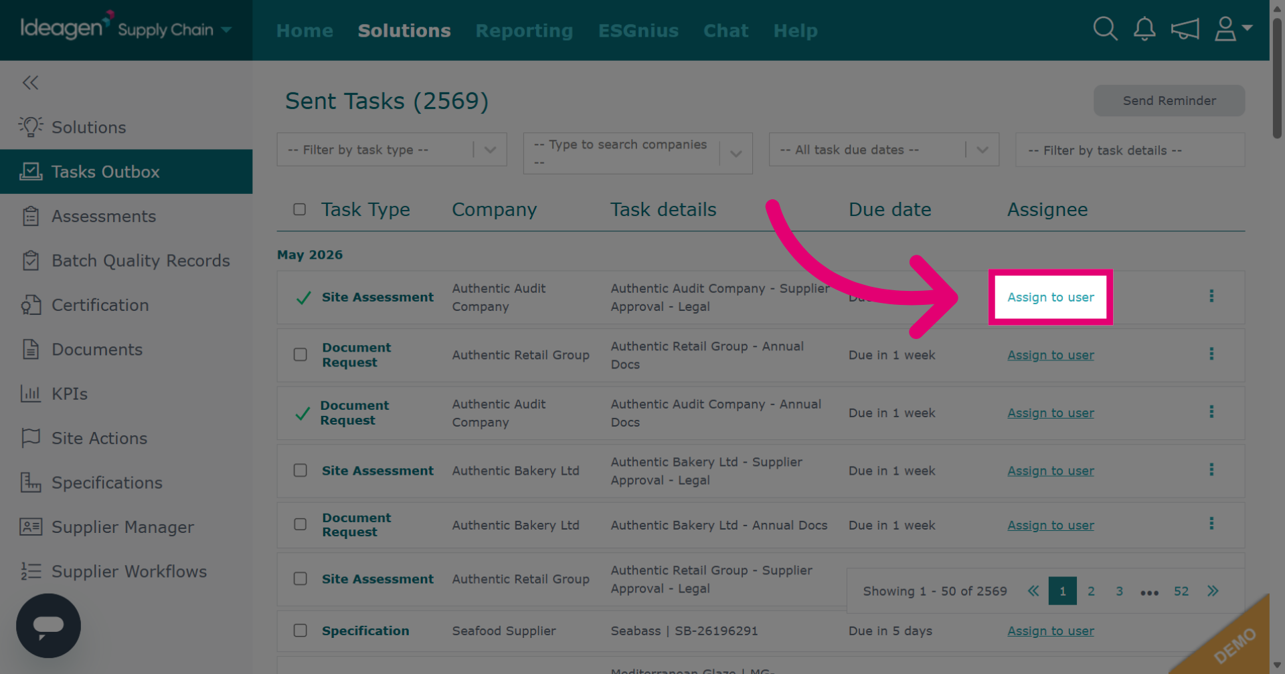The height and width of the screenshot is (674, 1285).
Task: Open actions menu for Authentic Bakery Ltd Site Assessment row
Action: pyautogui.click(x=1211, y=469)
